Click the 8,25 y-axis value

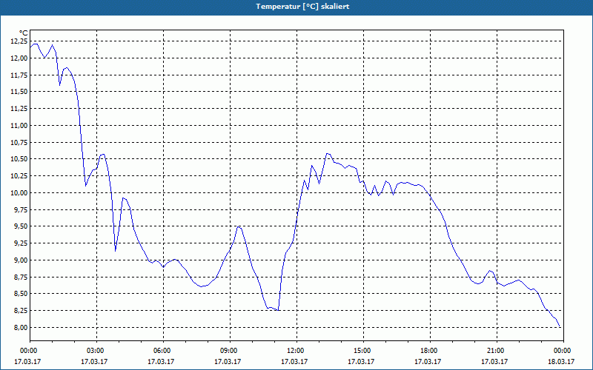(x=21, y=311)
